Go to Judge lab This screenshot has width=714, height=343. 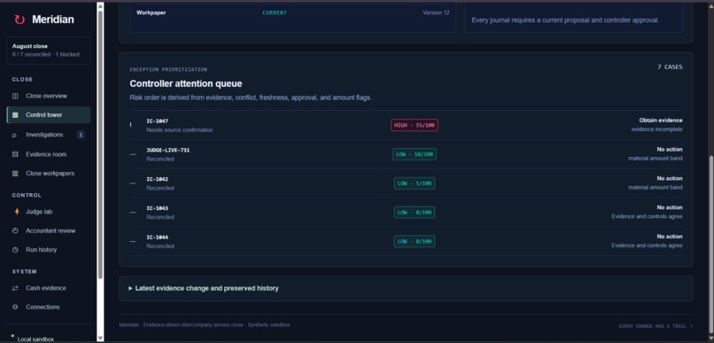pyautogui.click(x=39, y=212)
